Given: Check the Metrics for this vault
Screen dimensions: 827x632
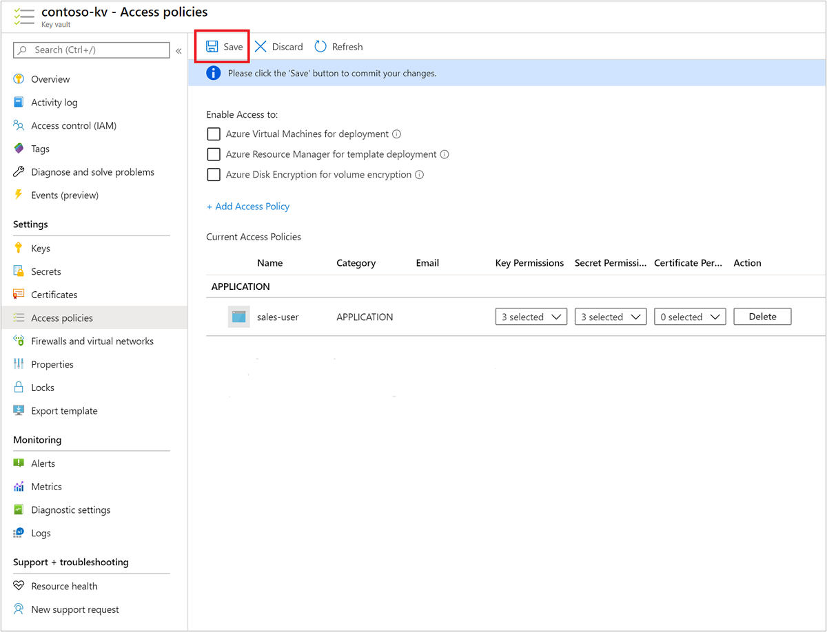Looking at the screenshot, I should tap(46, 486).
